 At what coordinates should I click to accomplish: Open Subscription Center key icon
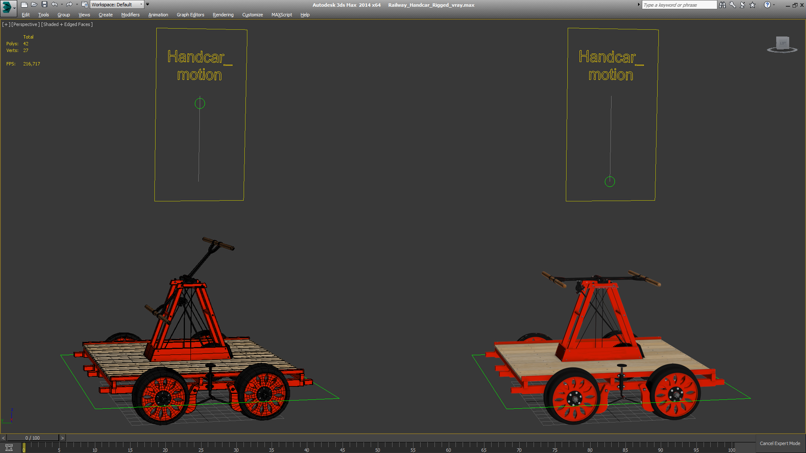(x=732, y=5)
